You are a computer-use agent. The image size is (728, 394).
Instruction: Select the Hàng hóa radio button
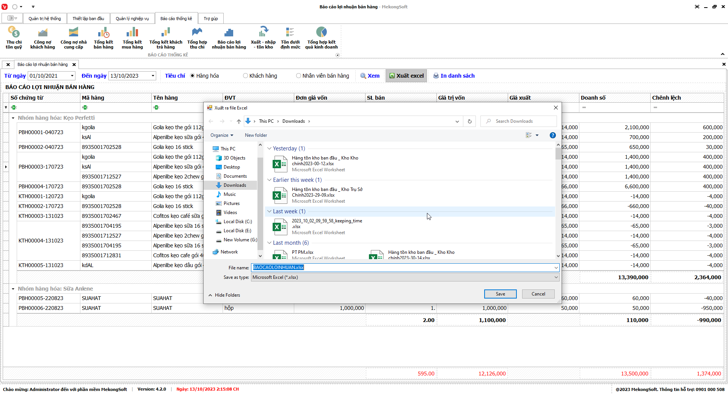pyautogui.click(x=193, y=76)
